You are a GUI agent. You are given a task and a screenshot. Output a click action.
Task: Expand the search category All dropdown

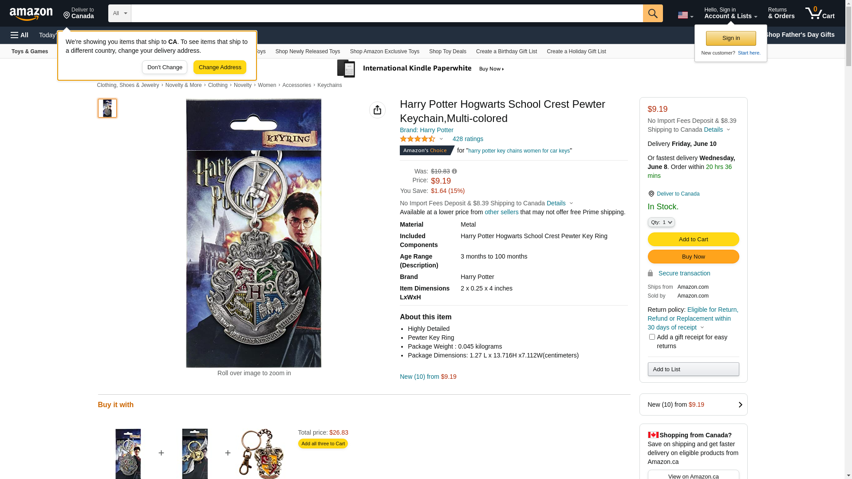pos(120,13)
